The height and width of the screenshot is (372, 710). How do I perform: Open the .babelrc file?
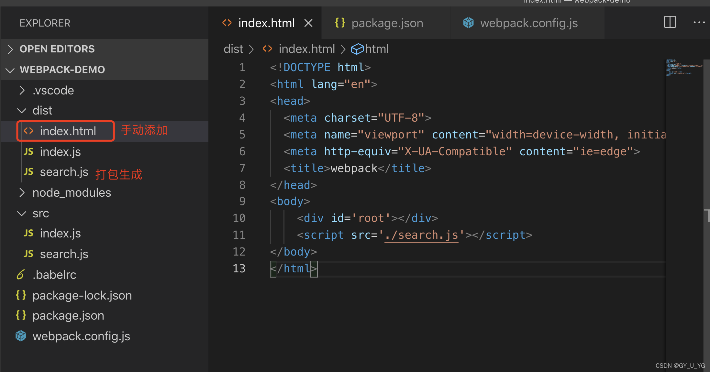pos(104,275)
